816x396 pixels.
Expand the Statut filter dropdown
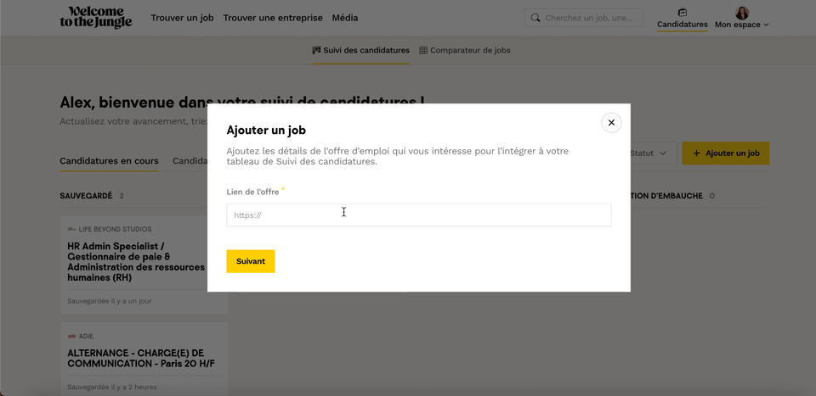(x=652, y=153)
